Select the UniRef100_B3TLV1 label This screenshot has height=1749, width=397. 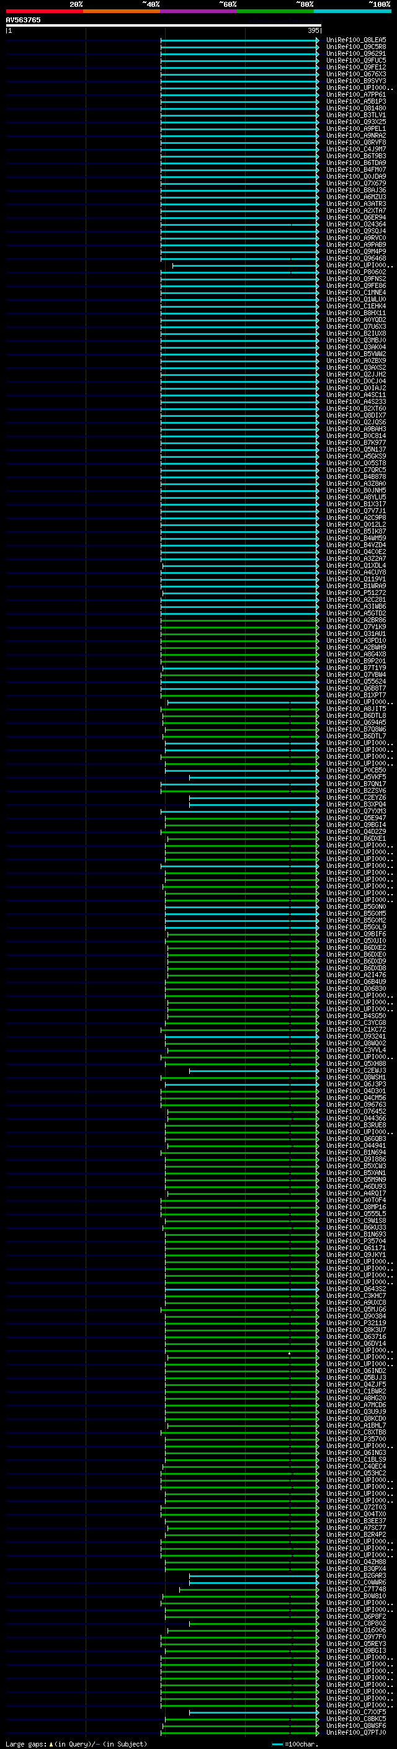pos(355,115)
